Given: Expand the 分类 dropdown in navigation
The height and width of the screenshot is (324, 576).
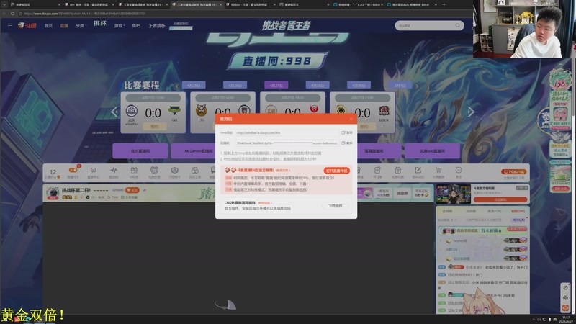Looking at the screenshot, I should tap(81, 26).
